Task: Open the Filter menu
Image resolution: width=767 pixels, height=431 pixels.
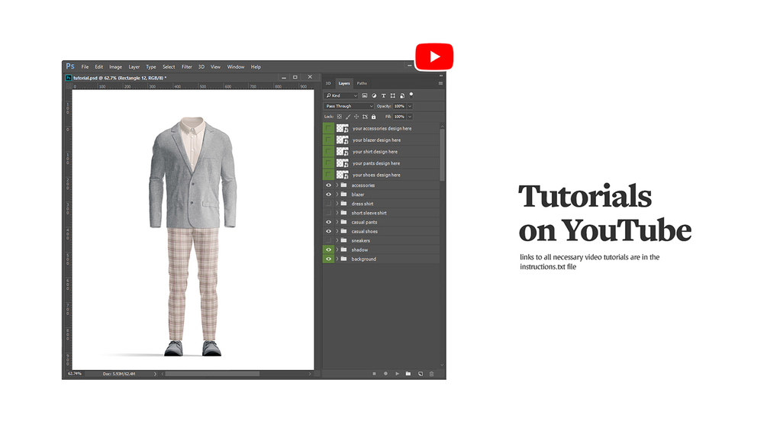Action: (186, 67)
